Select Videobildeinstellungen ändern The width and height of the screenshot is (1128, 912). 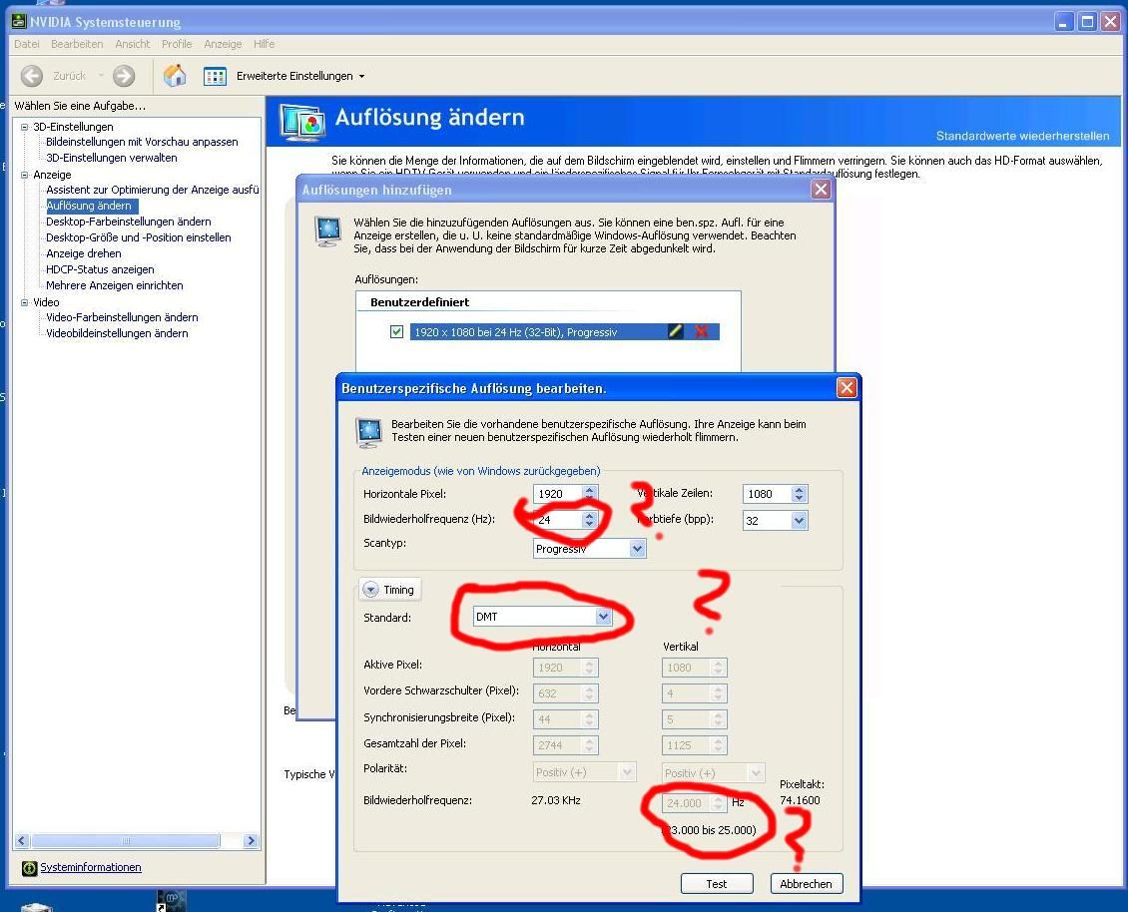pyautogui.click(x=117, y=333)
